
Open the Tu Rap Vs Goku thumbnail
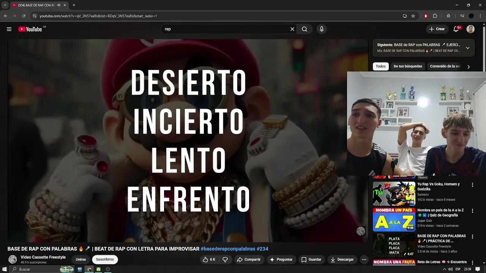click(394, 193)
